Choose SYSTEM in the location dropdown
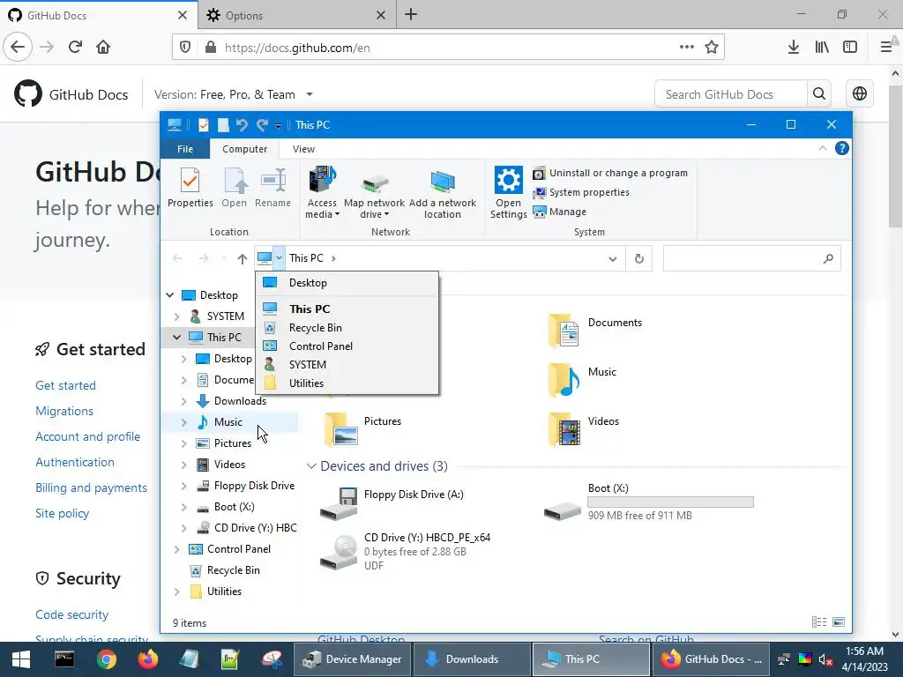Screen dimensions: 903x677 pos(347,364)
